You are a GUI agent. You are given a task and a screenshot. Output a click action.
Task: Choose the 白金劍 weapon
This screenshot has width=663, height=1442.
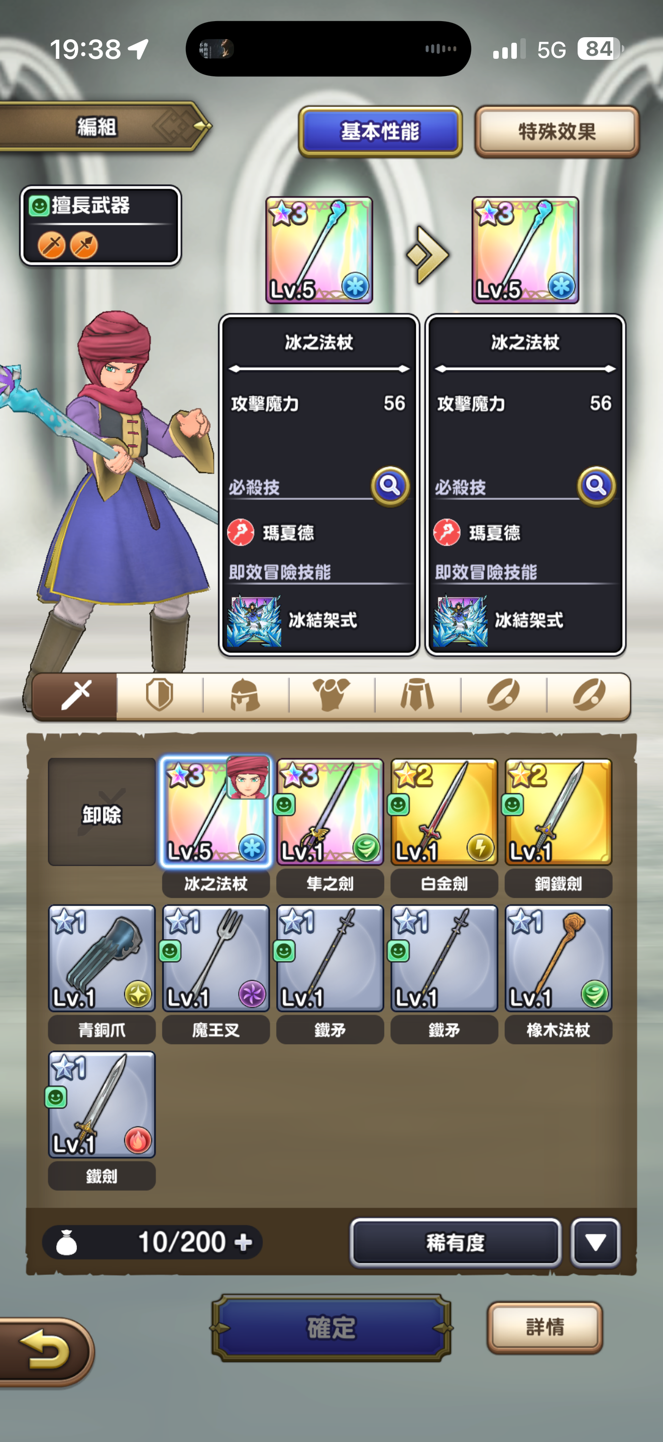pyautogui.click(x=444, y=812)
